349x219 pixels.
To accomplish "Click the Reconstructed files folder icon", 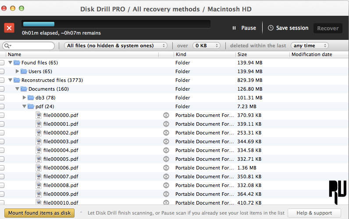I will coord(17,80).
